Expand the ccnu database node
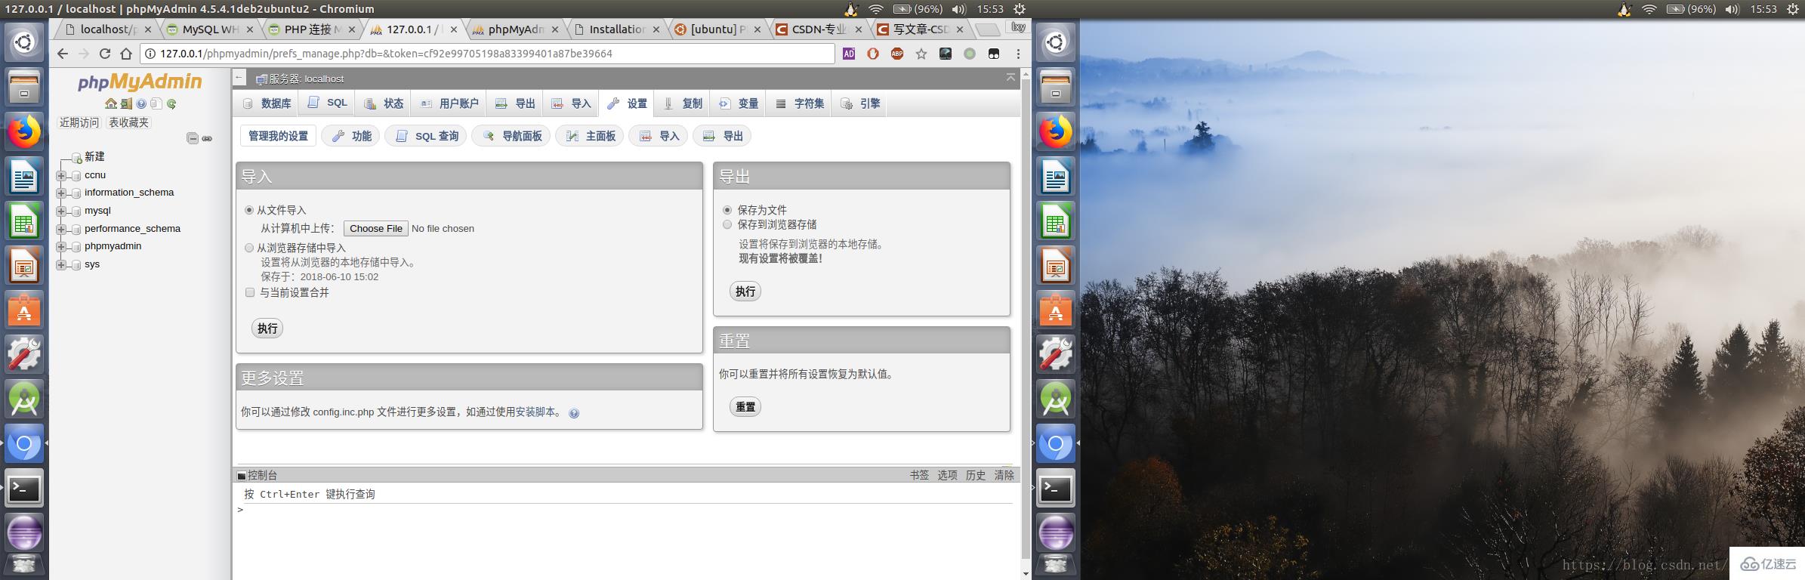This screenshot has width=1805, height=580. tap(61, 175)
